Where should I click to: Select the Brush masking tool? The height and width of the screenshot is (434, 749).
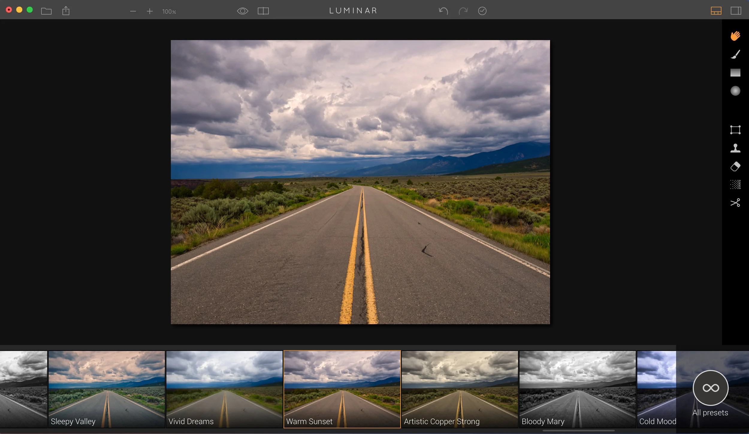click(x=735, y=54)
